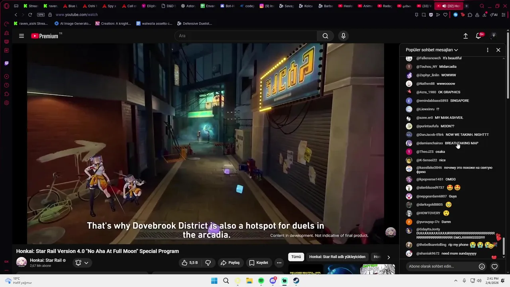
Task: Send a heart reaction in chat
Action: click(x=494, y=266)
